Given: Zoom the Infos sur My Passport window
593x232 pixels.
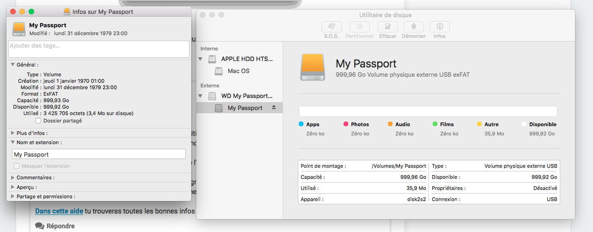Looking at the screenshot, I should pyautogui.click(x=31, y=11).
